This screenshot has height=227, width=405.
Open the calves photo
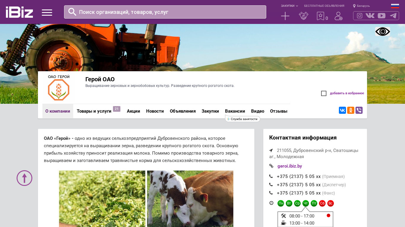[x=190, y=199]
